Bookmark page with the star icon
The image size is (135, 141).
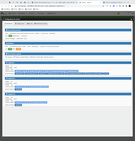pyautogui.click(x=103, y=6)
